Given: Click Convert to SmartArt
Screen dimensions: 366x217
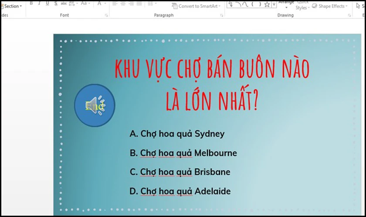Looking at the screenshot, I should (196, 6).
